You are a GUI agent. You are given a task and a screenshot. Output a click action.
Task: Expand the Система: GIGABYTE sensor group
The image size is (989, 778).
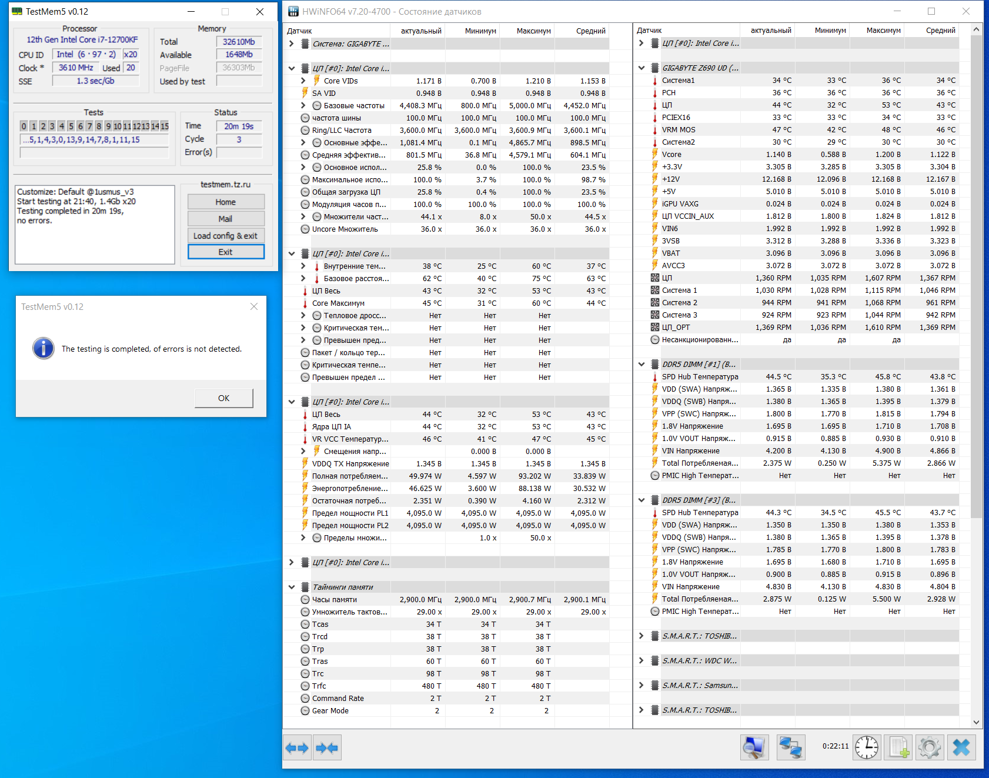tap(291, 44)
